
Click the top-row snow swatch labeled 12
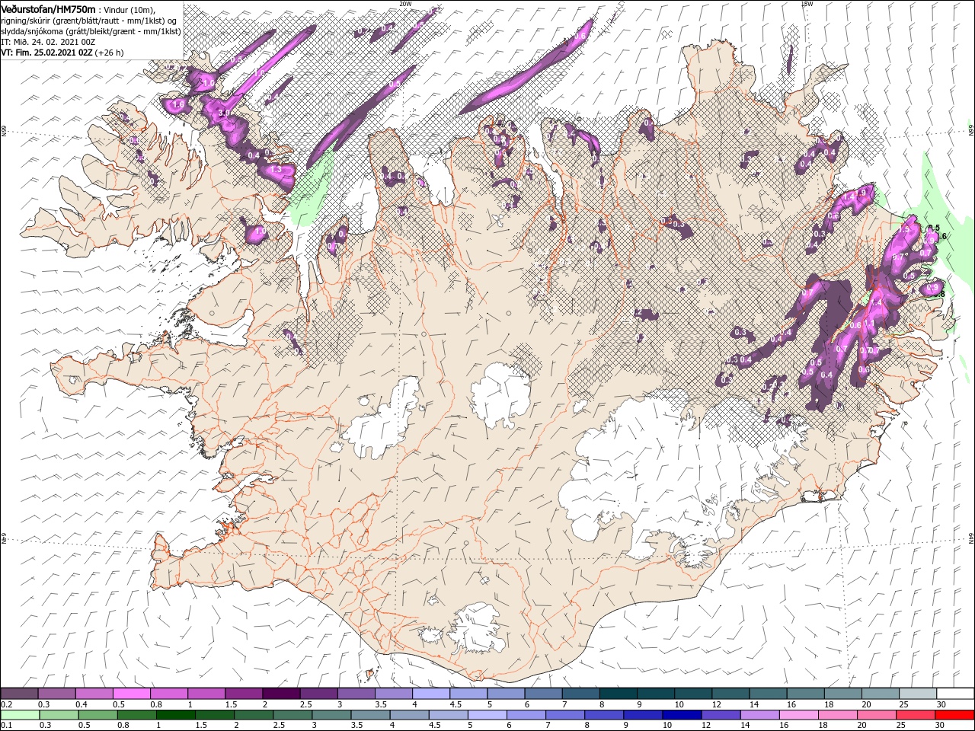tap(730, 694)
